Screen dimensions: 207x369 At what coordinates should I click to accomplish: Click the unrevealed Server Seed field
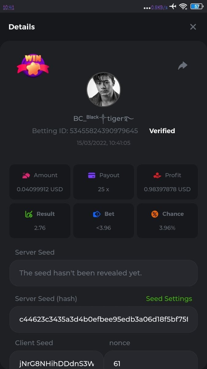coord(103,273)
